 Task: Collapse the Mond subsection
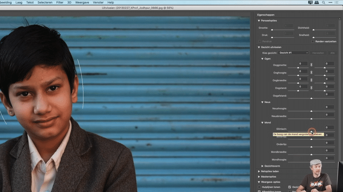click(262, 123)
